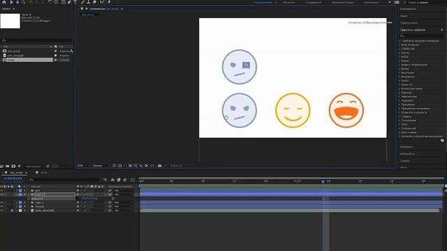Expand layer 4 properties triangle
Image resolution: width=447 pixels, height=251 pixels.
tap(17, 206)
